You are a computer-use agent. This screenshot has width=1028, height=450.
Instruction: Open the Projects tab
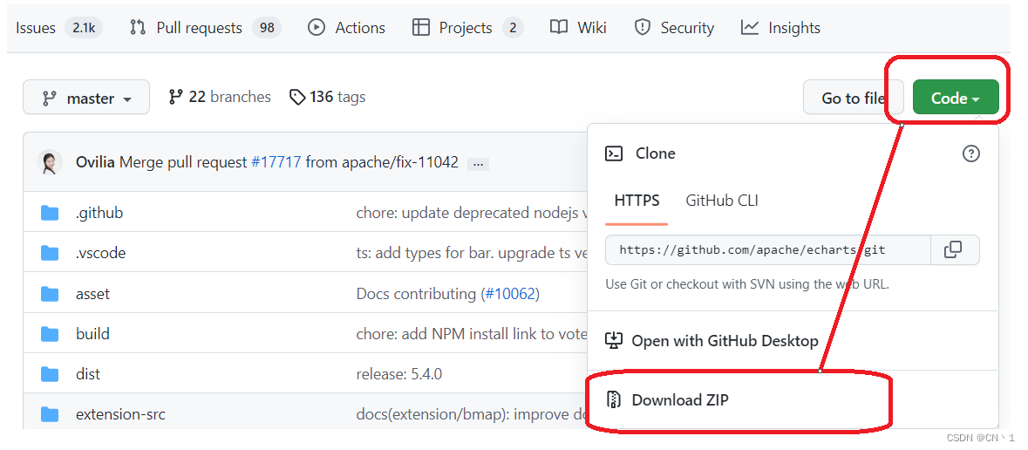467,28
